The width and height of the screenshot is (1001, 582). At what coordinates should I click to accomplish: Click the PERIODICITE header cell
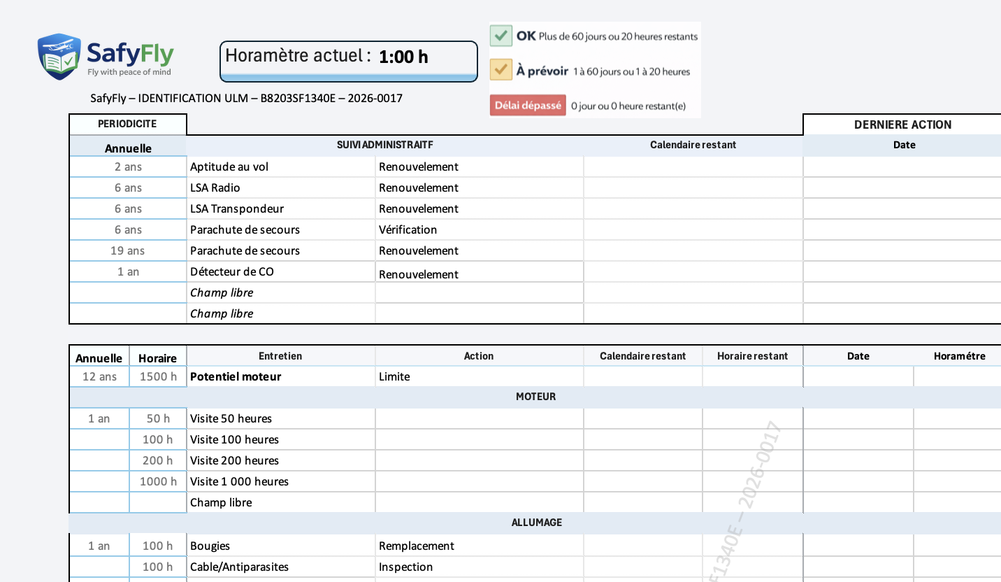(x=127, y=124)
